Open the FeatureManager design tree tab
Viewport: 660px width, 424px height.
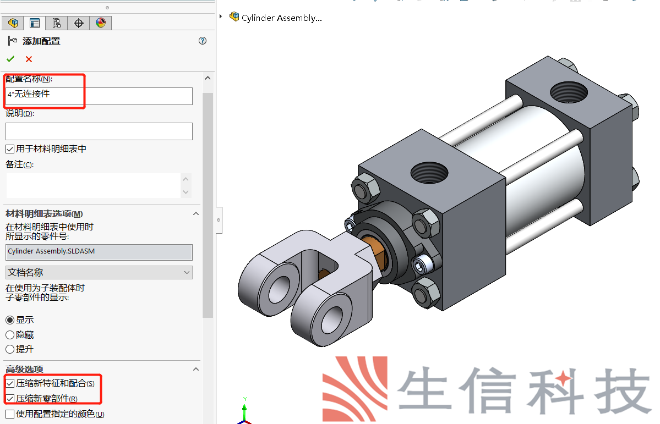[13, 23]
